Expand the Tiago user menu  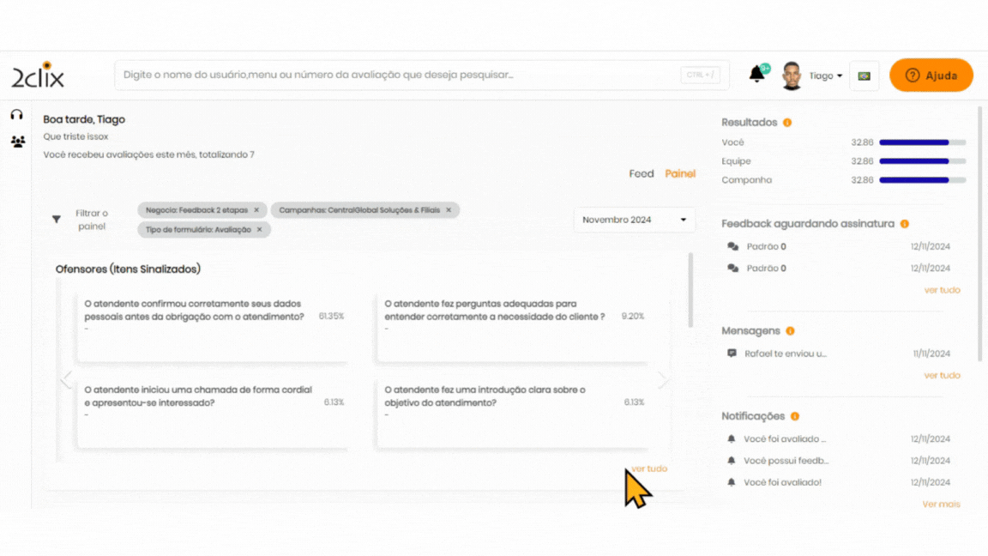pyautogui.click(x=825, y=76)
